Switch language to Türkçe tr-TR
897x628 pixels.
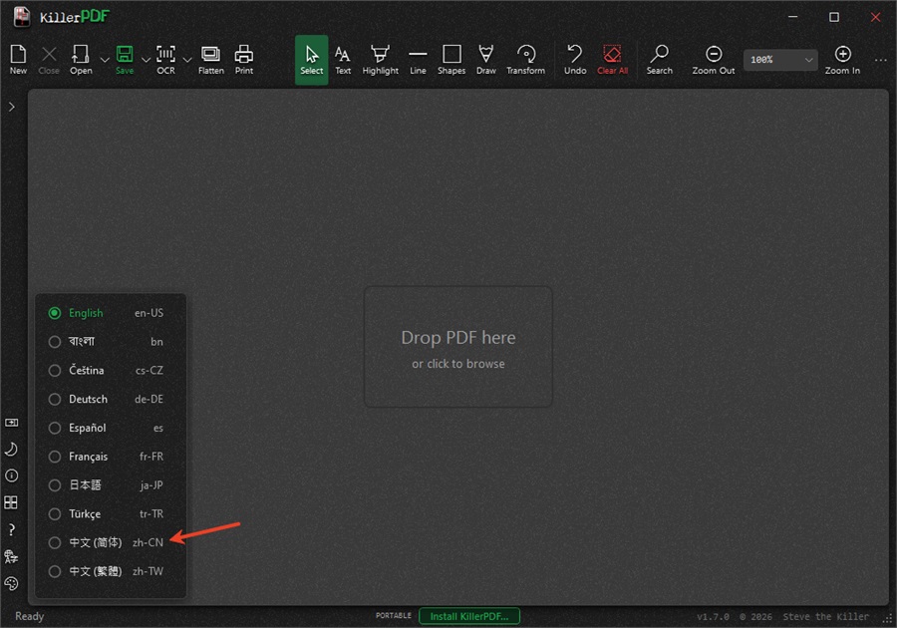pos(110,513)
